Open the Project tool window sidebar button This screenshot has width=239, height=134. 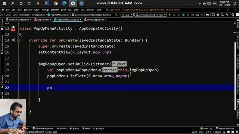coord(2,25)
